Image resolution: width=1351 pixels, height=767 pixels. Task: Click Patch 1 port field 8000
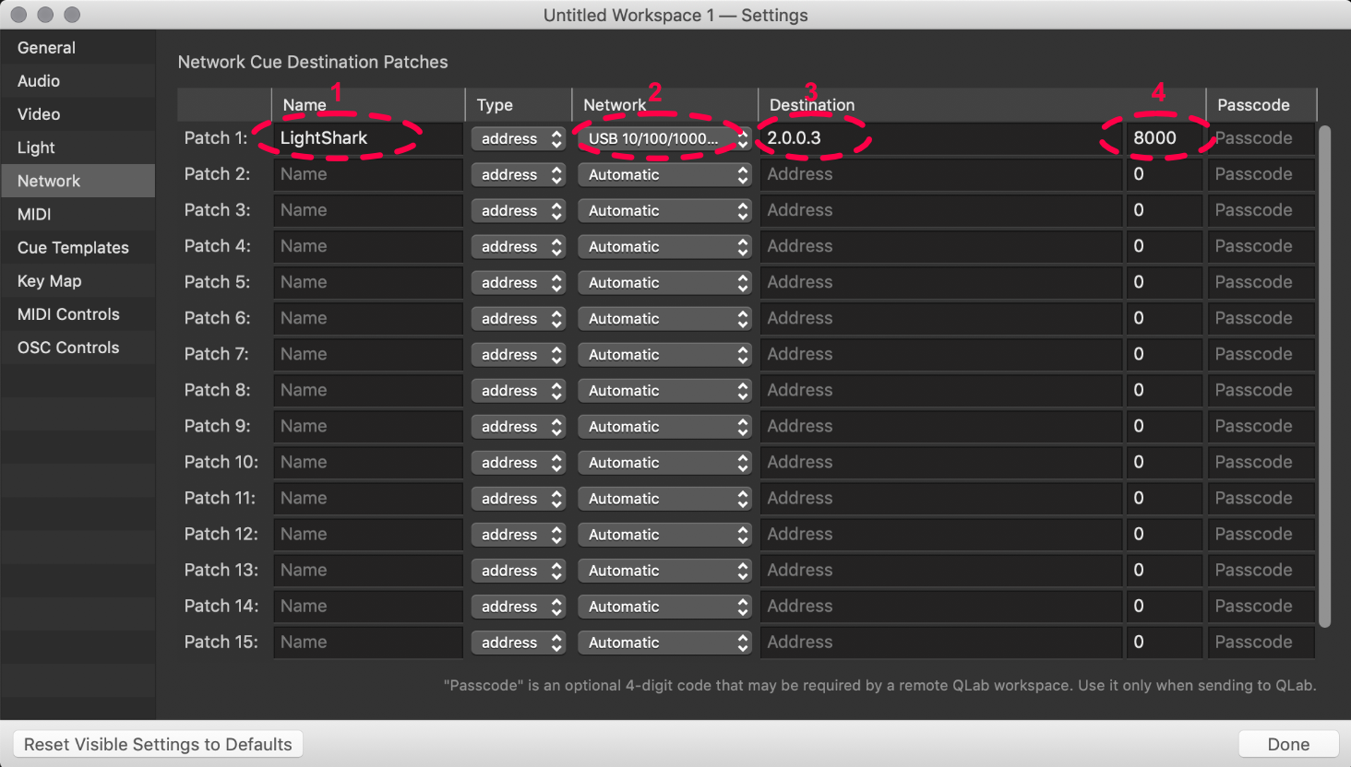click(x=1165, y=138)
